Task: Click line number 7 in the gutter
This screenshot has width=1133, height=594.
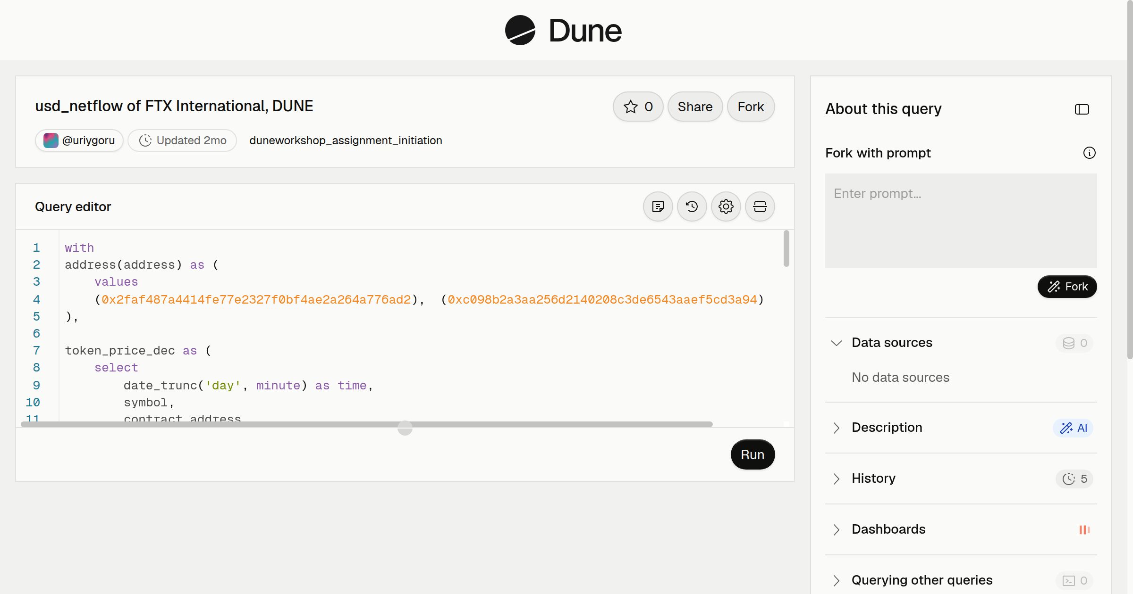Action: (x=36, y=351)
